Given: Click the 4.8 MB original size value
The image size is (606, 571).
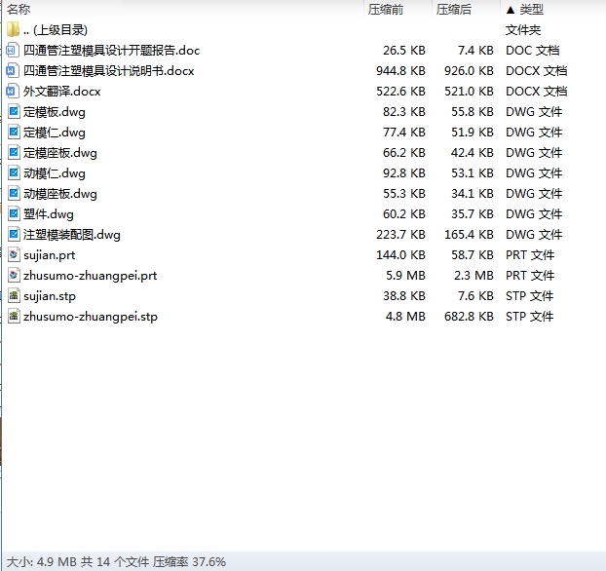Looking at the screenshot, I should pos(405,317).
